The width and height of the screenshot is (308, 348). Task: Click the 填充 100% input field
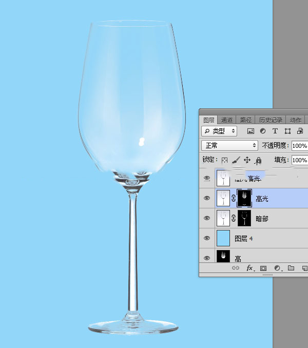pyautogui.click(x=300, y=160)
